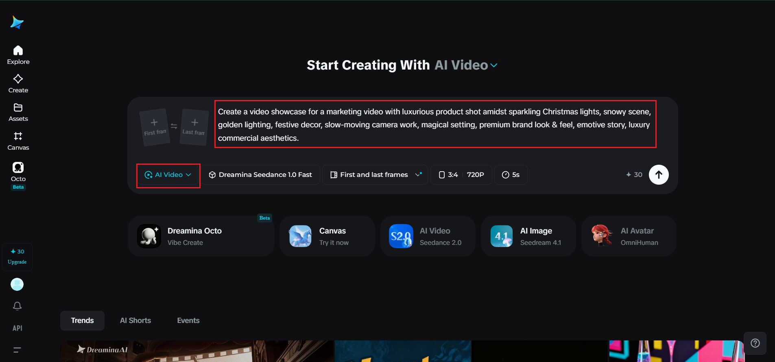Click the Upgrade credits button
Screen dimensions: 775x362
pos(17,257)
